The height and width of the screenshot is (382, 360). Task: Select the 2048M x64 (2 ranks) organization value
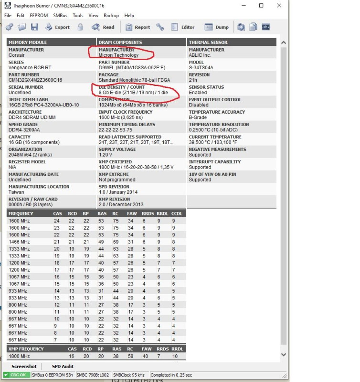[30, 155]
